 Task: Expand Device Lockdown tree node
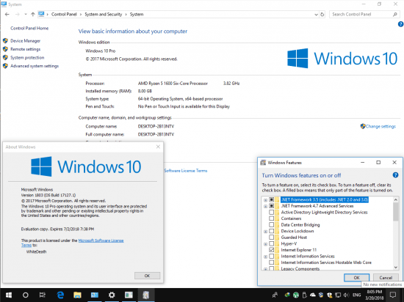265,232
